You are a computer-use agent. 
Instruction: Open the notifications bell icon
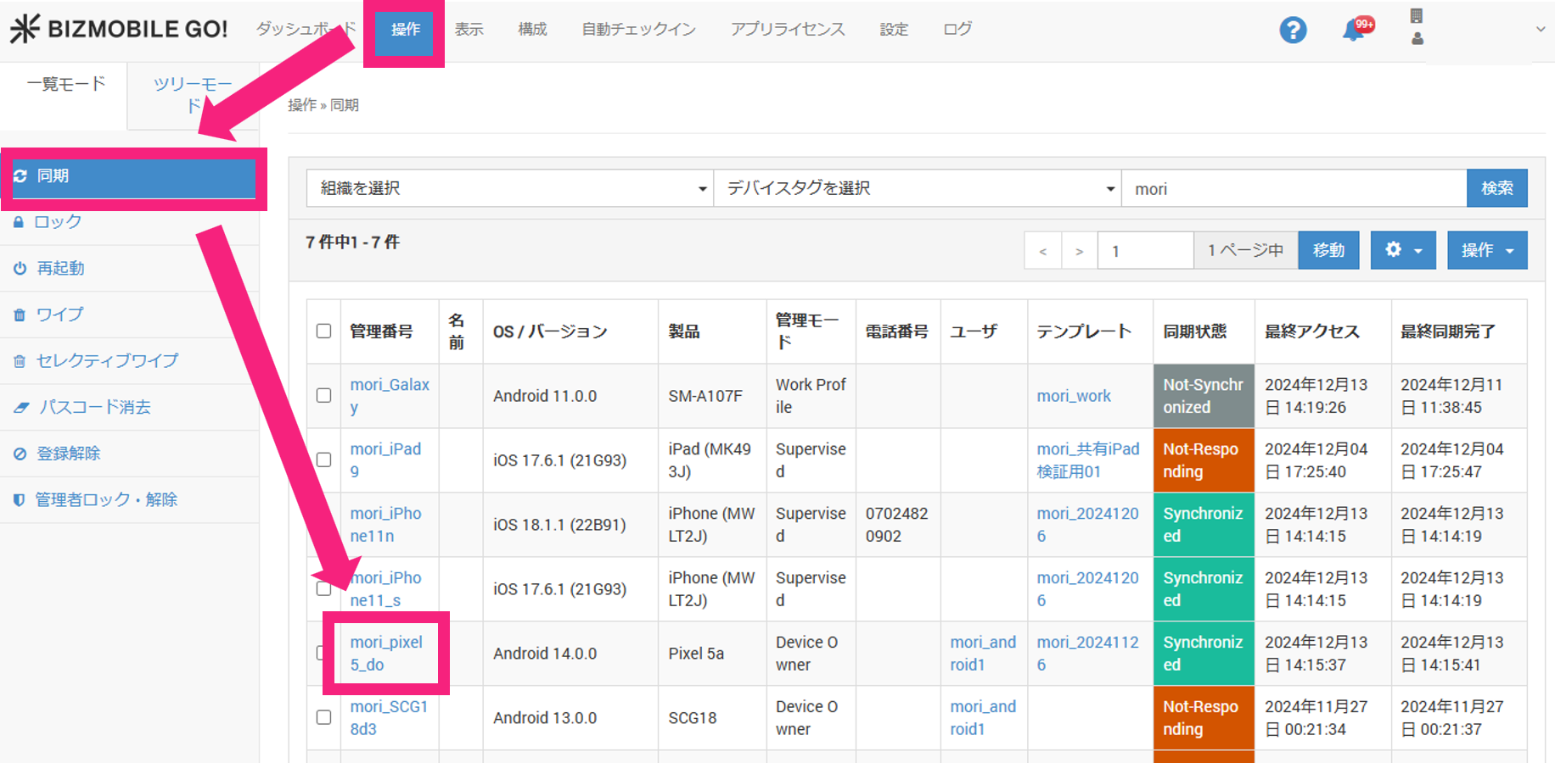(x=1353, y=31)
